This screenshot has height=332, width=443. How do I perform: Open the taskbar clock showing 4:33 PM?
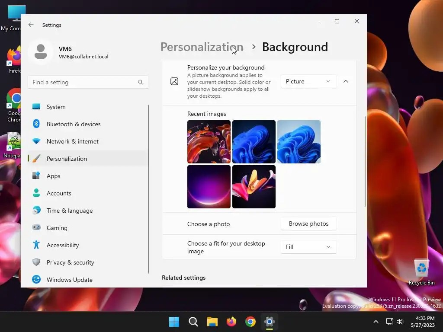[x=423, y=322]
